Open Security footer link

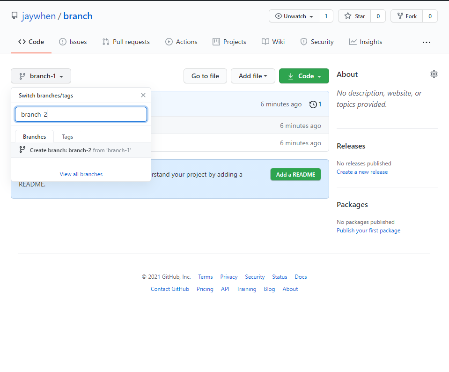tap(255, 277)
